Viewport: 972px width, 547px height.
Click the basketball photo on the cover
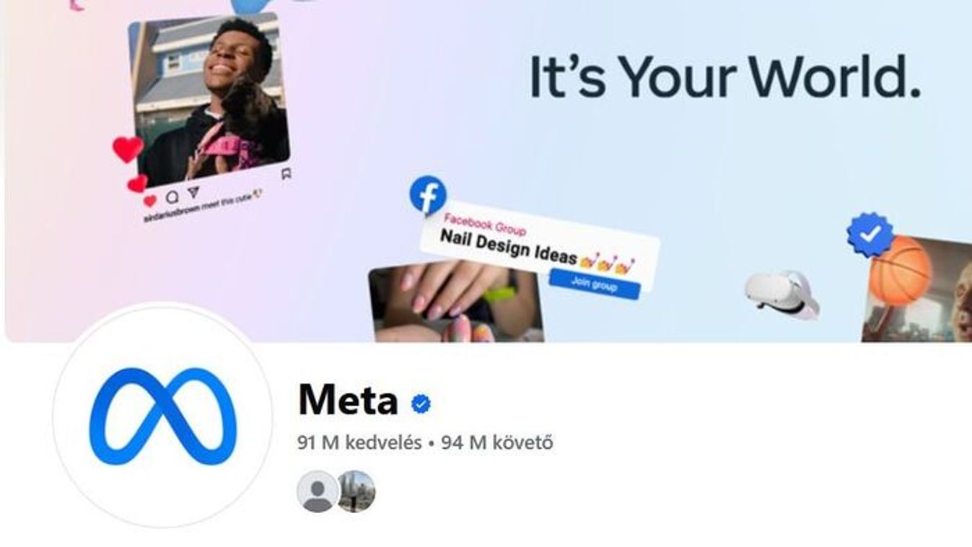pos(917,289)
